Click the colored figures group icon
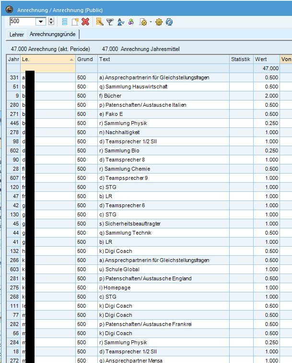This screenshot has width=292, height=363. click(x=131, y=22)
